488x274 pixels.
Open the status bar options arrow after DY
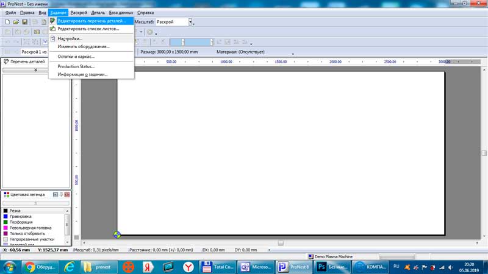pyautogui.click(x=269, y=250)
